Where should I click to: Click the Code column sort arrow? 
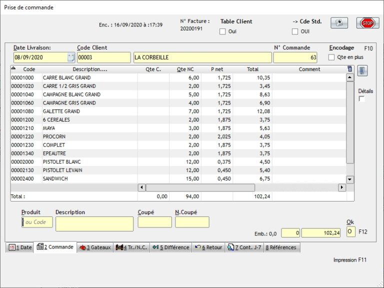click(x=13, y=69)
